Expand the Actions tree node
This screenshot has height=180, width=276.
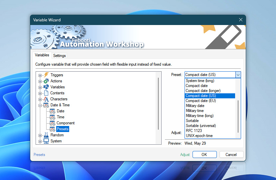click(x=40, y=81)
